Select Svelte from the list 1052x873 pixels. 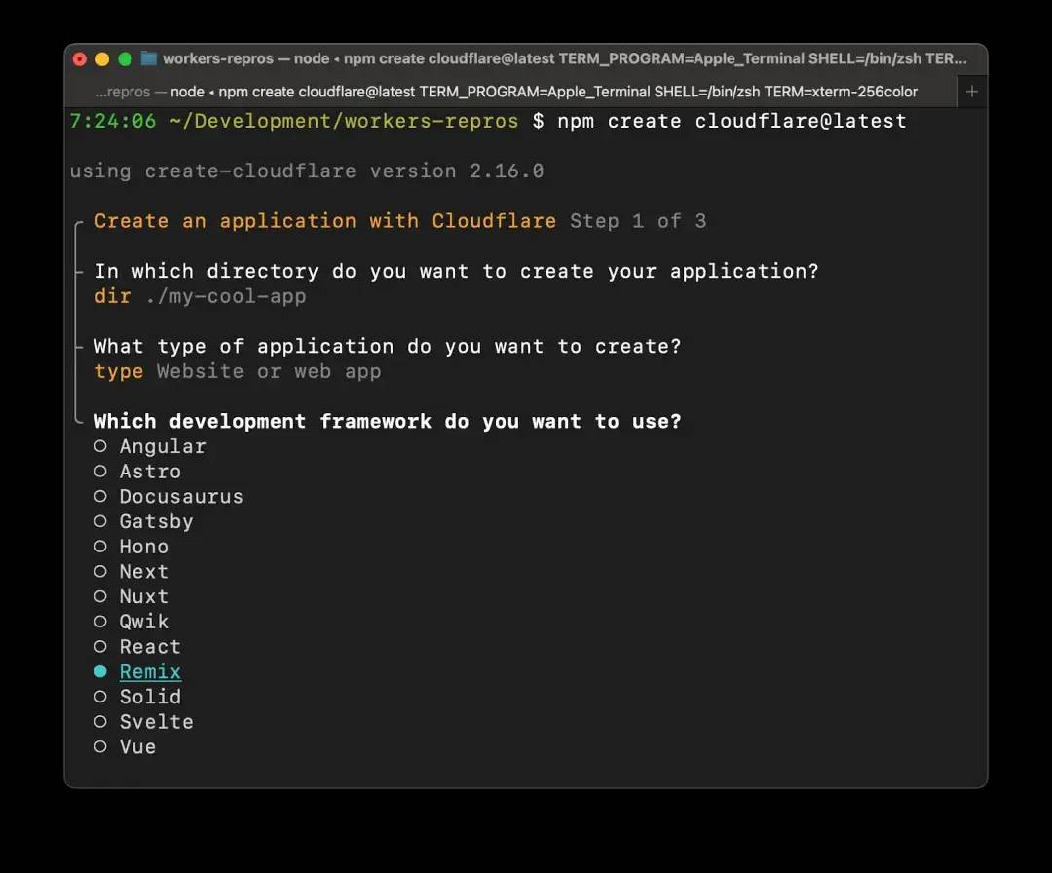[x=156, y=722]
